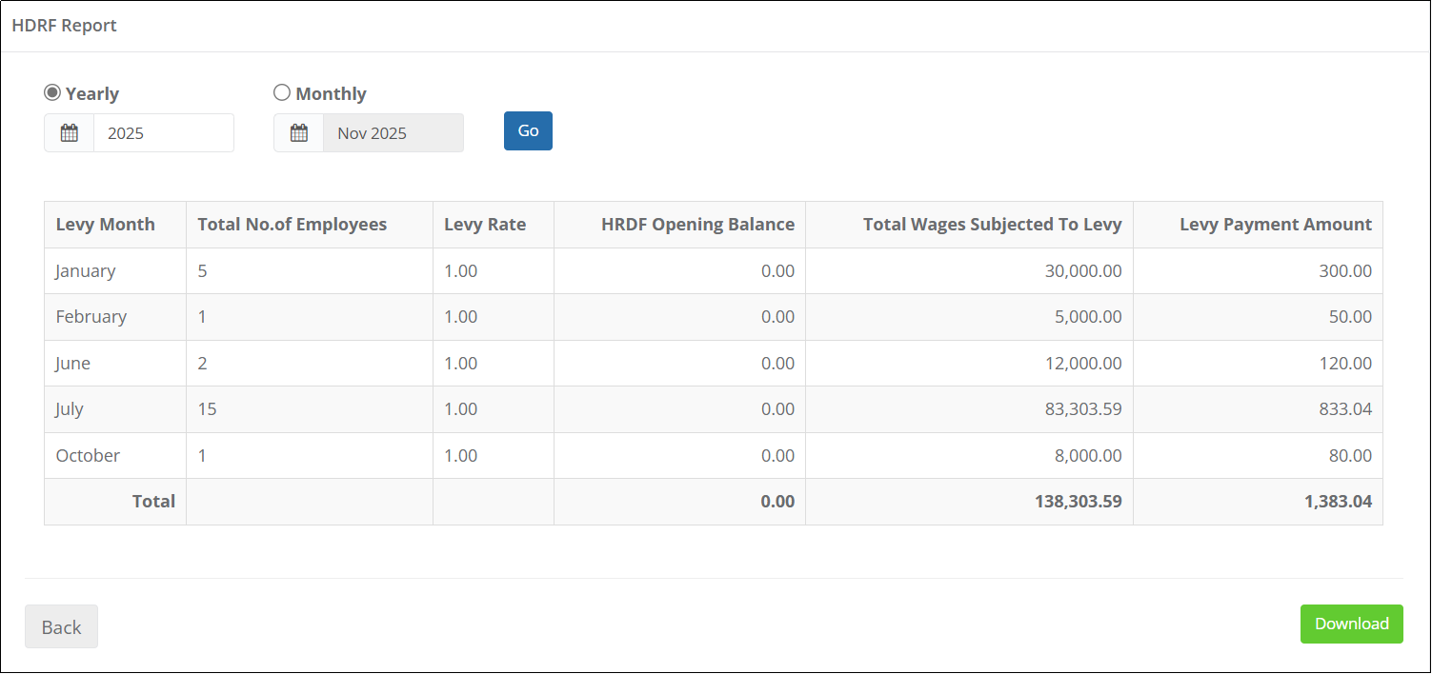Open the 2025 year picker field

point(164,133)
